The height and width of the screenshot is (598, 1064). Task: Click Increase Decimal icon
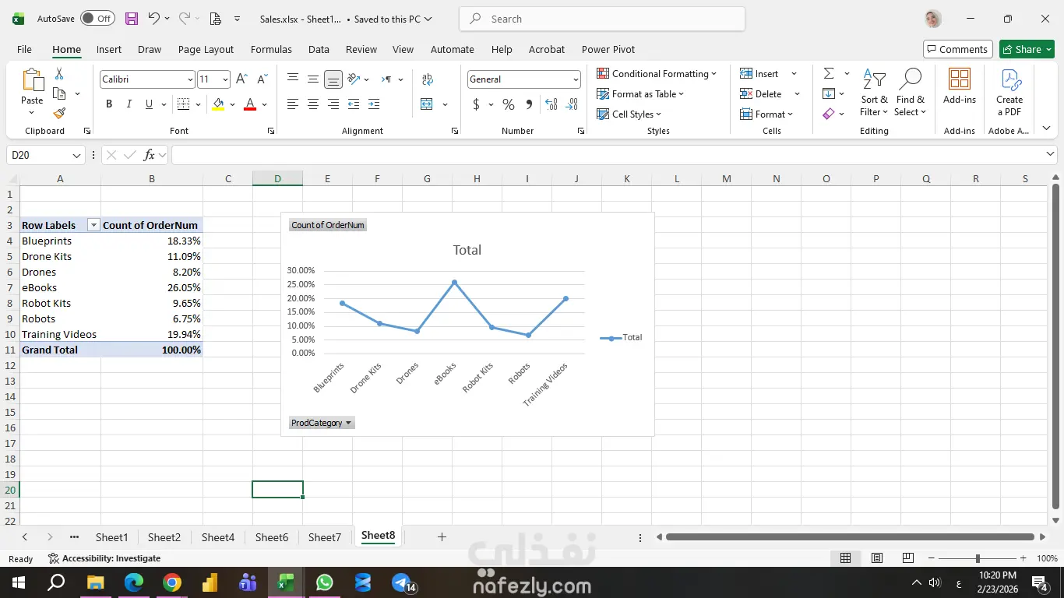click(x=551, y=104)
